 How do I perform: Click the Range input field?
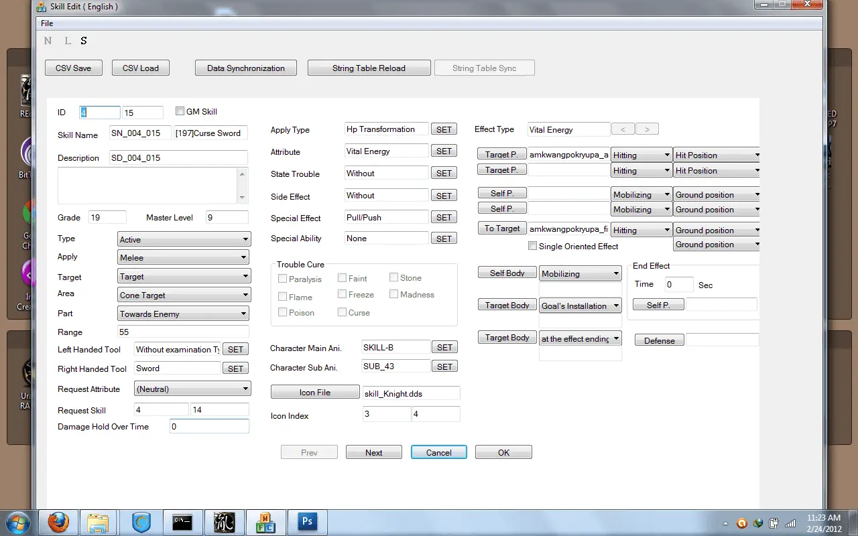click(182, 332)
